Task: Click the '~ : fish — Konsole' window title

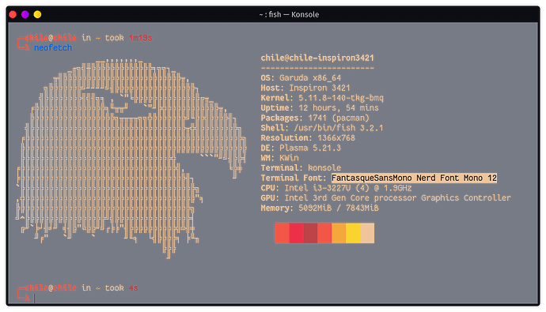Action: [289, 14]
